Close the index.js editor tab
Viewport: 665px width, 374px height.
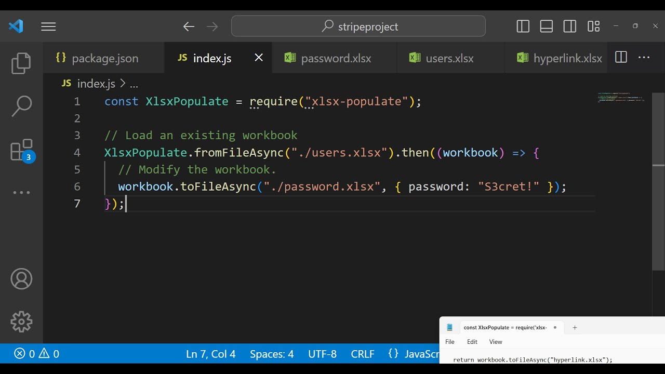click(x=259, y=58)
